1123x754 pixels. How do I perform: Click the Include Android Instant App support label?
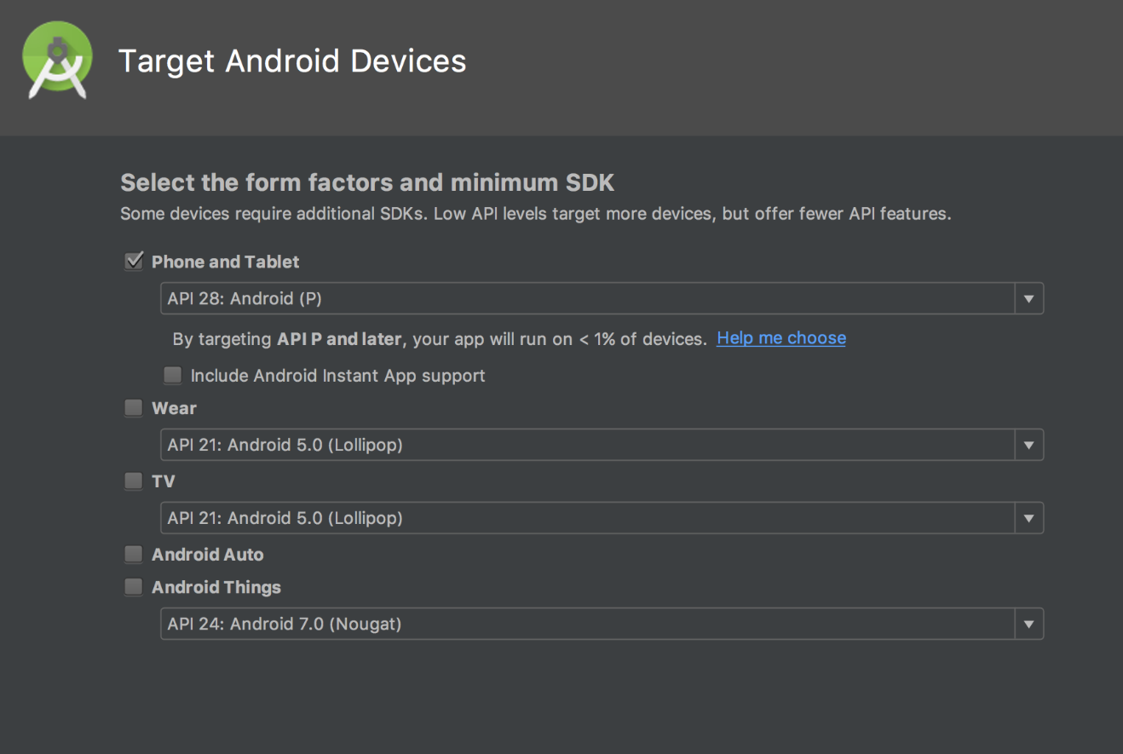click(338, 376)
